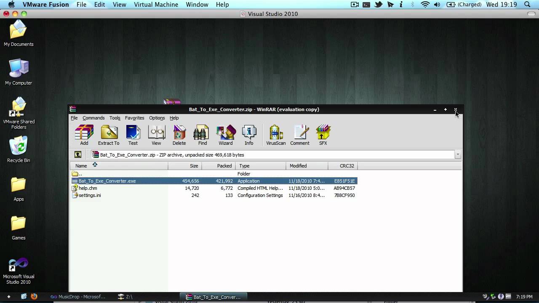Click the Wi-Fi menu bar icon
Image resolution: width=539 pixels, height=303 pixels.
(x=425, y=5)
